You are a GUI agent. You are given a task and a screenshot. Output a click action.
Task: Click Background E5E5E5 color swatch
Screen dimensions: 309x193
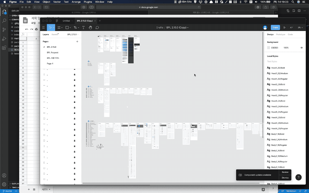tap(268, 48)
